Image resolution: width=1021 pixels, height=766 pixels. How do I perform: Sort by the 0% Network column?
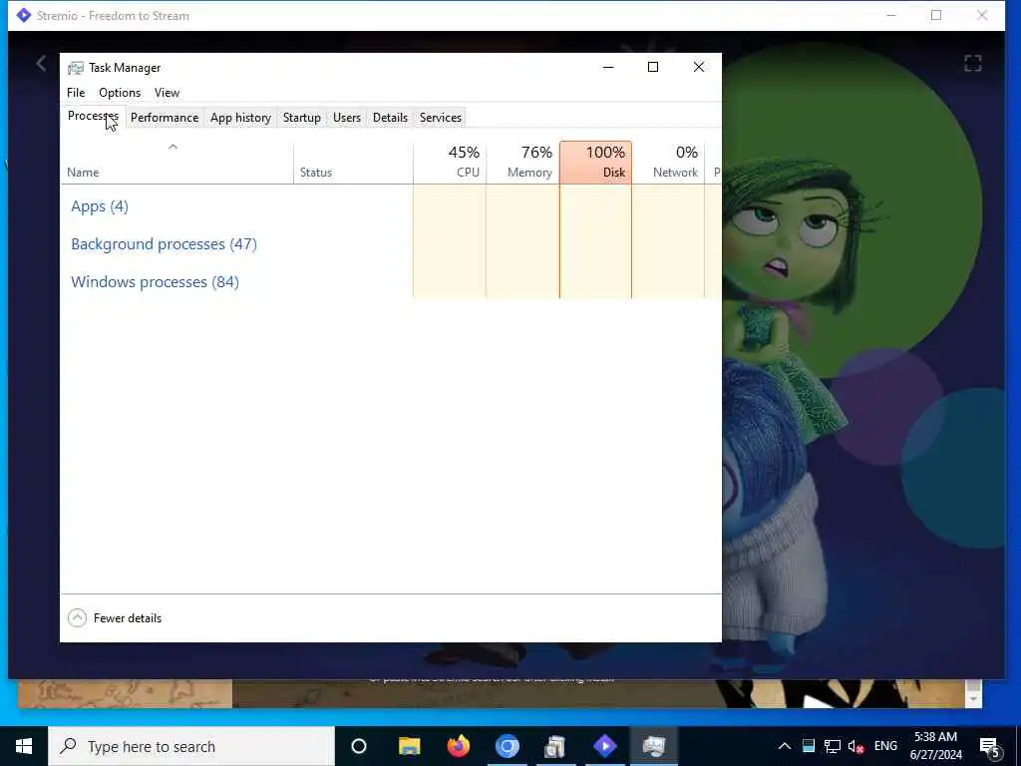point(668,163)
